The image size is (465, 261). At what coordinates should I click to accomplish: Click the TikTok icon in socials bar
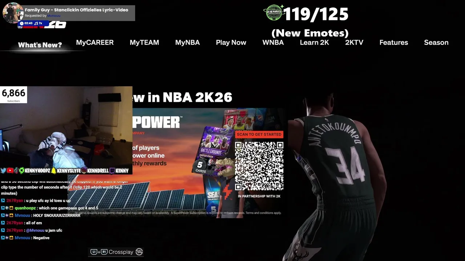pos(16,170)
